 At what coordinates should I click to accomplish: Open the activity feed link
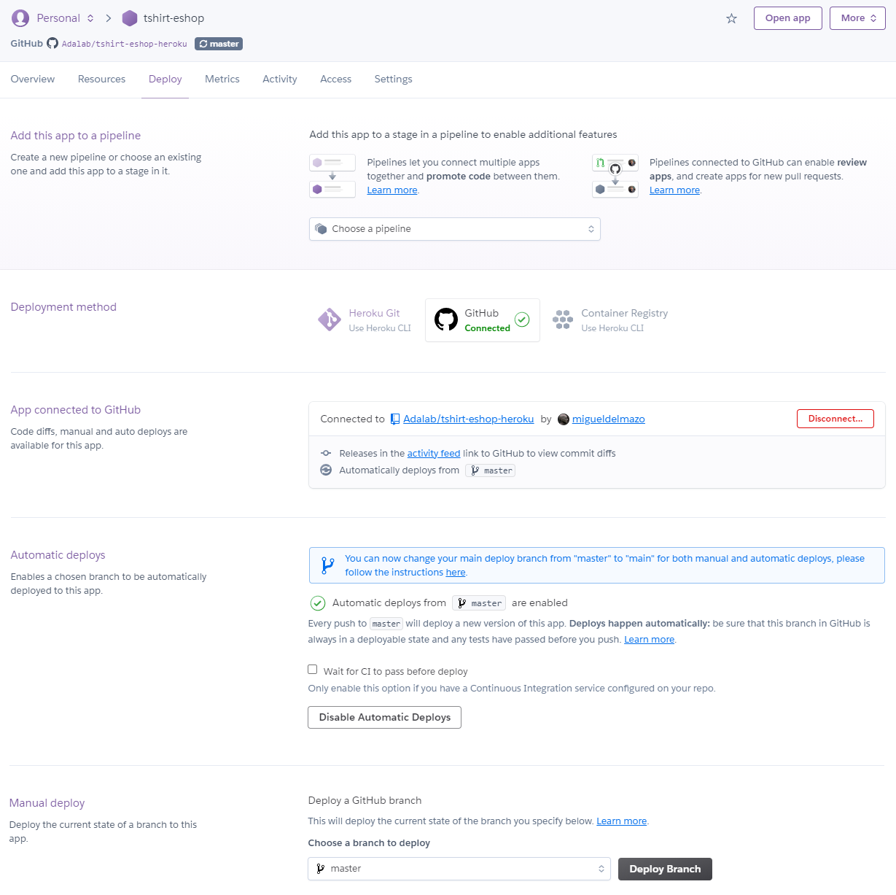[x=434, y=453]
